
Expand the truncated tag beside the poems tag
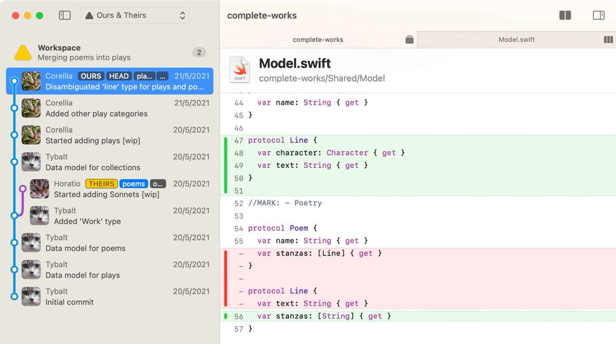(x=158, y=184)
